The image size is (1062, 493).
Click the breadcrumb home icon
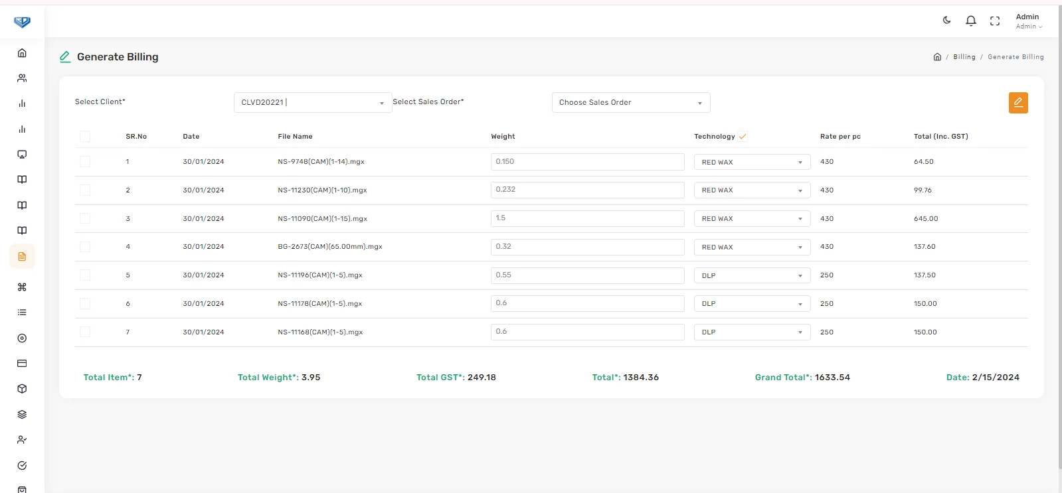[x=937, y=57]
